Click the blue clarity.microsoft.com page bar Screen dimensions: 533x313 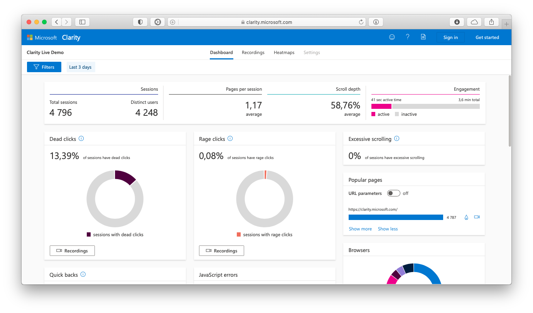coord(396,217)
